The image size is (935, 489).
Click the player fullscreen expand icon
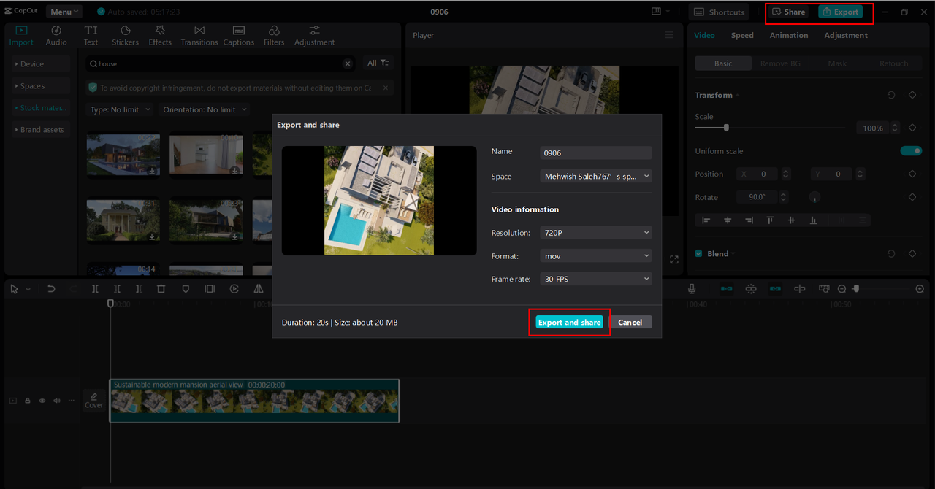pyautogui.click(x=673, y=260)
